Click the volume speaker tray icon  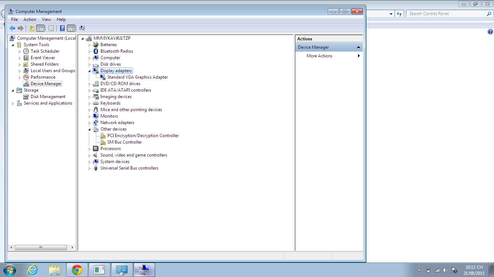(445, 270)
